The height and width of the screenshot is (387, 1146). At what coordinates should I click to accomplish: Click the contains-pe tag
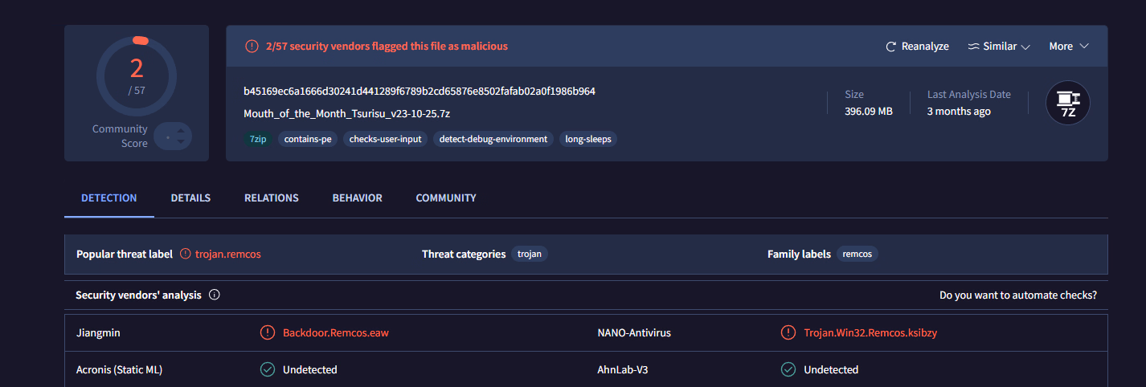(x=307, y=139)
